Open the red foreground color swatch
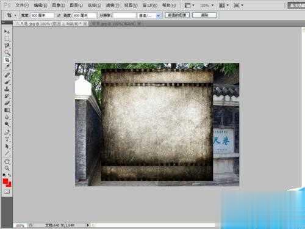 click(x=5, y=181)
